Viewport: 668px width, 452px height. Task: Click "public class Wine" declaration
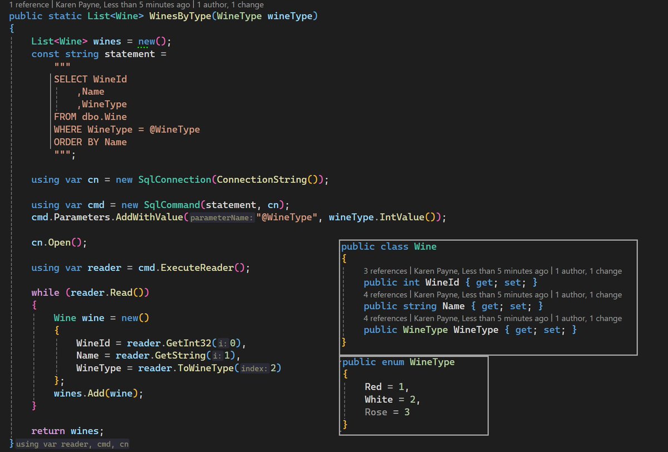pos(389,246)
